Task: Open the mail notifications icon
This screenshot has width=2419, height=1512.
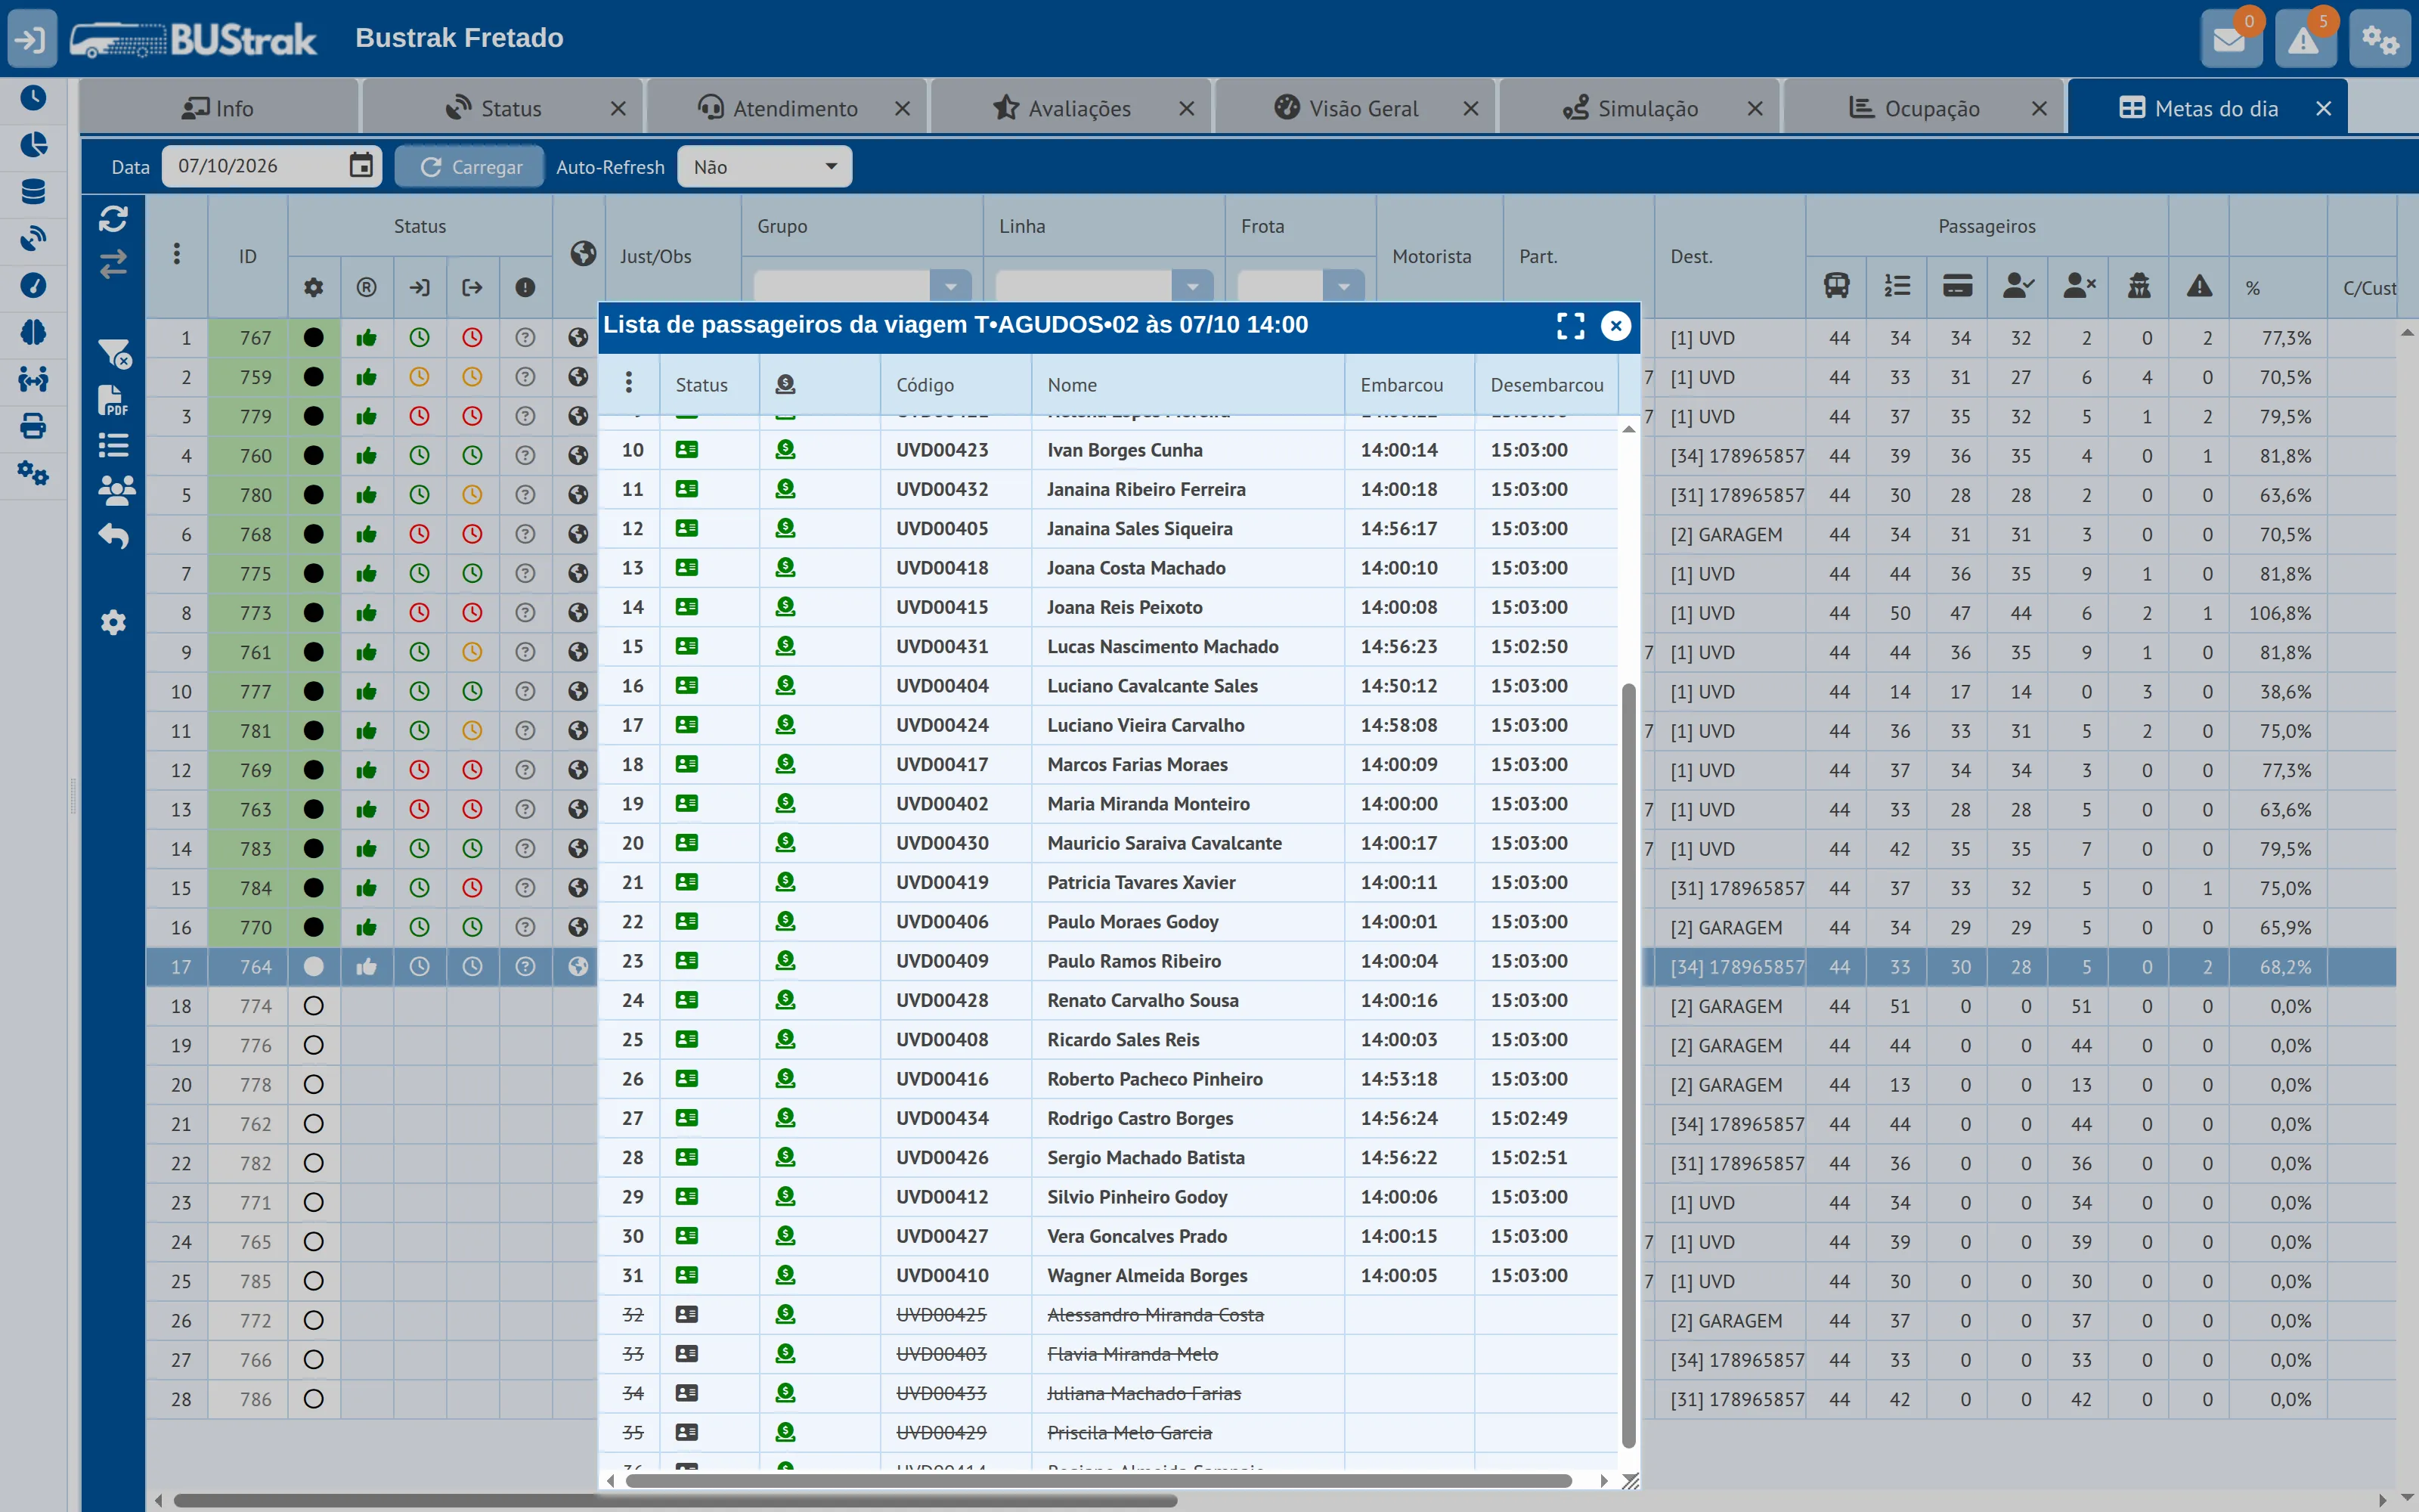Action: click(2229, 40)
